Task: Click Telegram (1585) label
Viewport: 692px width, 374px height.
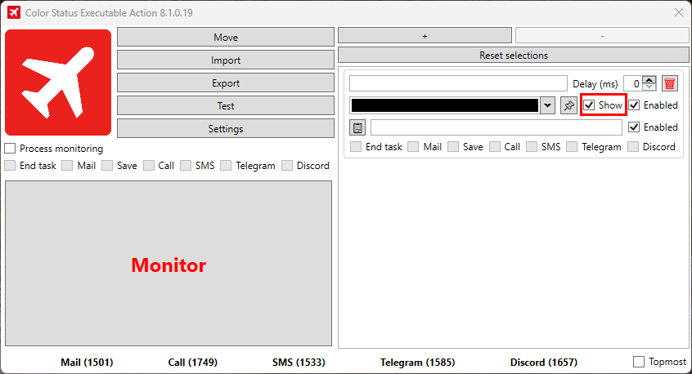Action: coord(417,362)
